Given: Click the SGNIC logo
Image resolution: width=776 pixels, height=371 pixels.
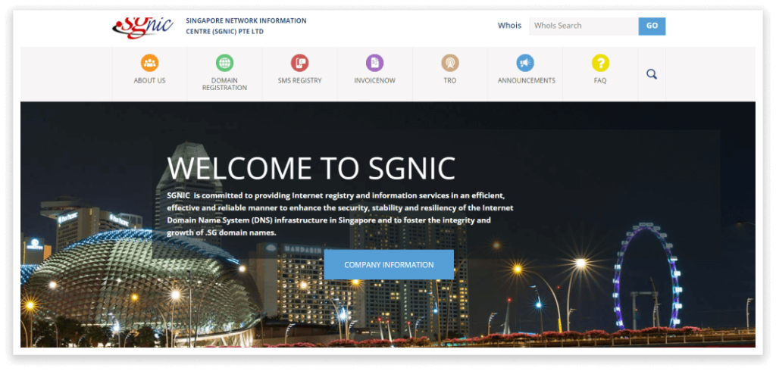Looking at the screenshot, I should 142,26.
